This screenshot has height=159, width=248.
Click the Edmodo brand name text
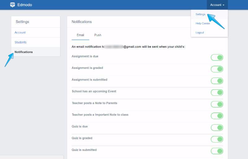point(25,5)
